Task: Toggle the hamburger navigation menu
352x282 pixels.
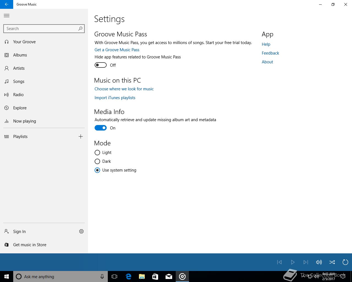Action: coord(7,16)
